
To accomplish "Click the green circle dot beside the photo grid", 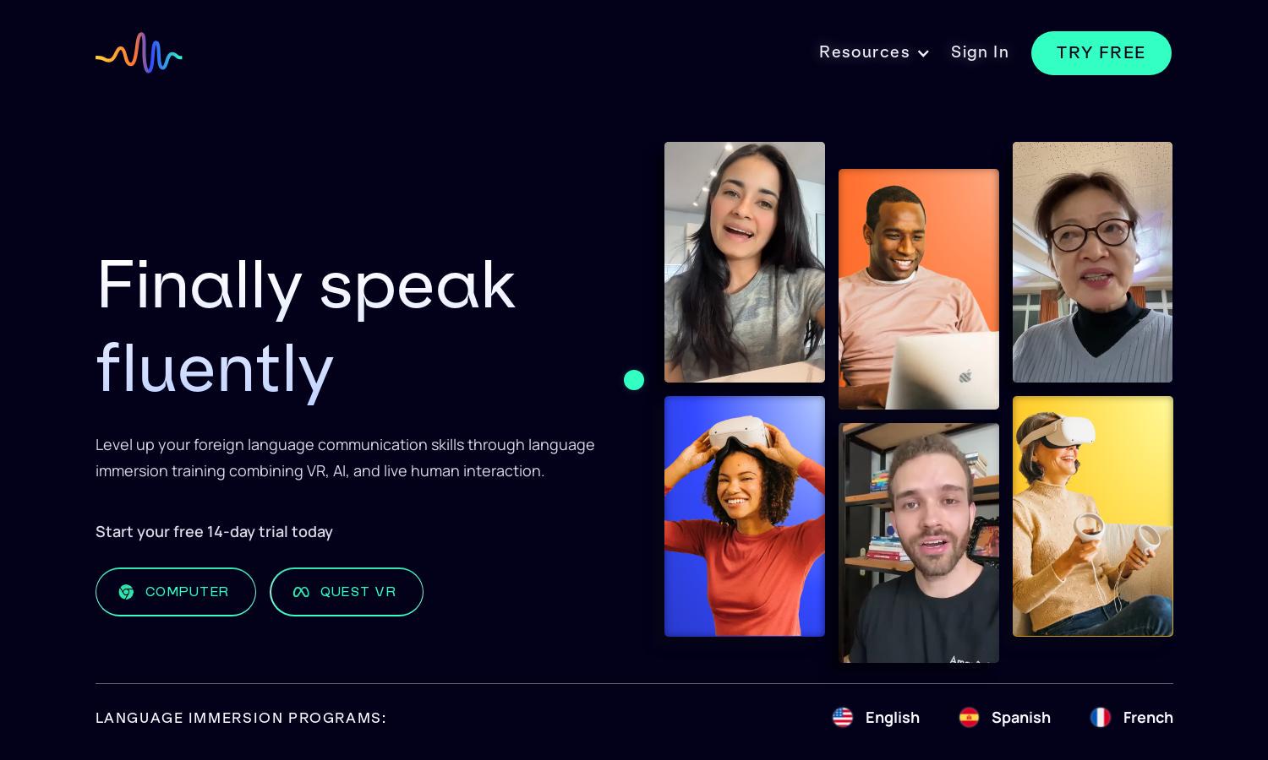I will (634, 380).
